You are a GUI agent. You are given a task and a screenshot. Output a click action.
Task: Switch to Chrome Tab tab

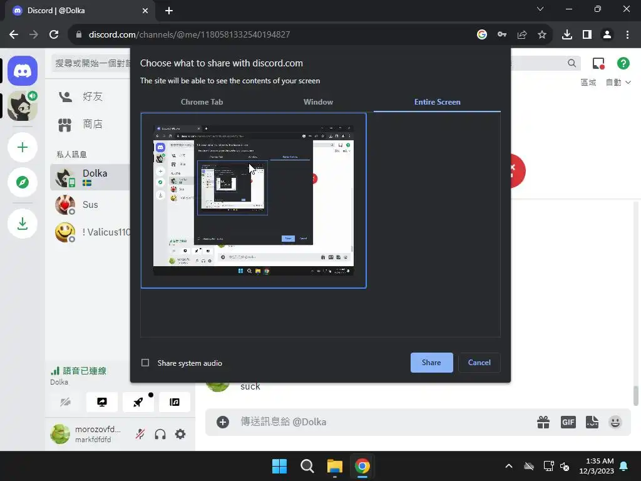pyautogui.click(x=202, y=102)
